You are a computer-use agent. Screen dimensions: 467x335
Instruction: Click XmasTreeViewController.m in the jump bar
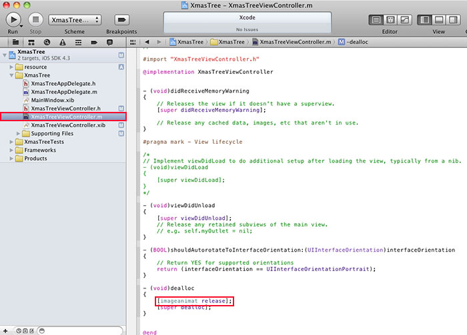[x=292, y=42]
